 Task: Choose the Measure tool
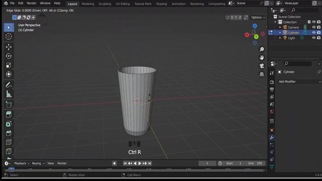click(9, 94)
